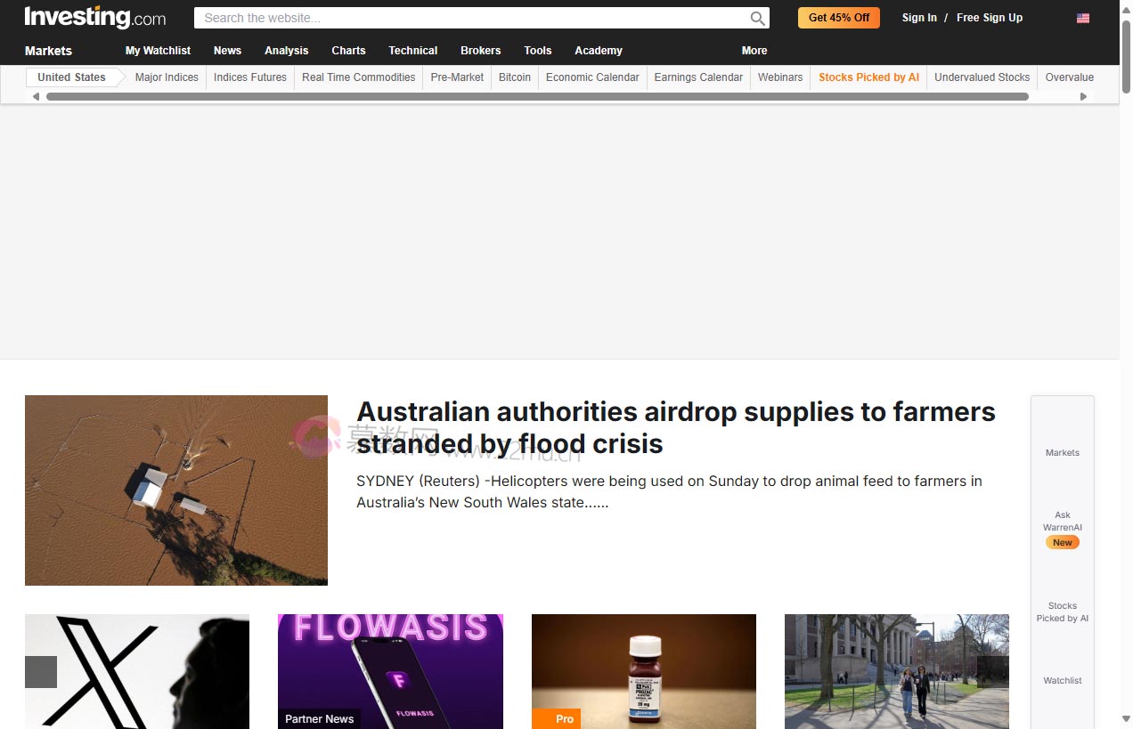Open the Markets menu
1133x729 pixels.
[48, 51]
